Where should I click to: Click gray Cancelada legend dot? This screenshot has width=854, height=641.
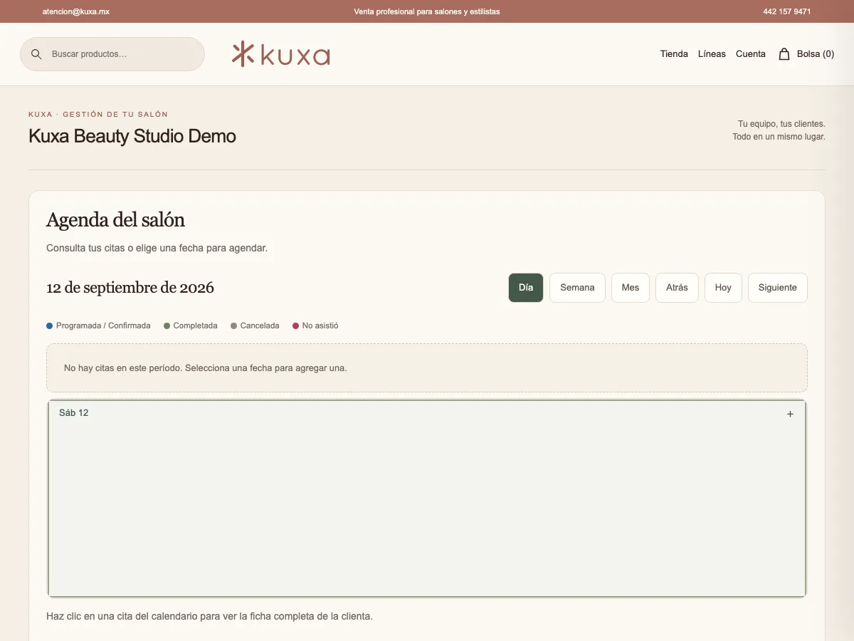(x=234, y=325)
